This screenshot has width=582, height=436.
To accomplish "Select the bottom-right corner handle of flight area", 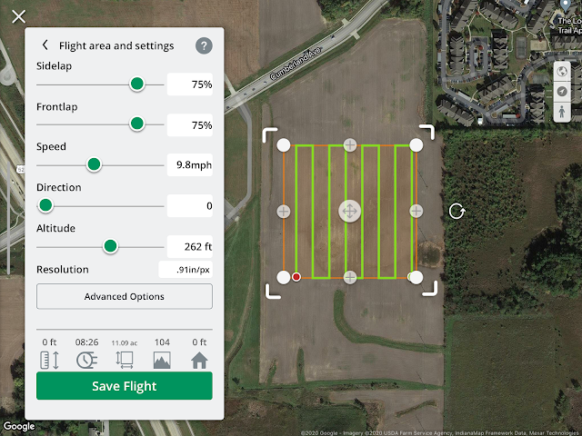I will [416, 277].
